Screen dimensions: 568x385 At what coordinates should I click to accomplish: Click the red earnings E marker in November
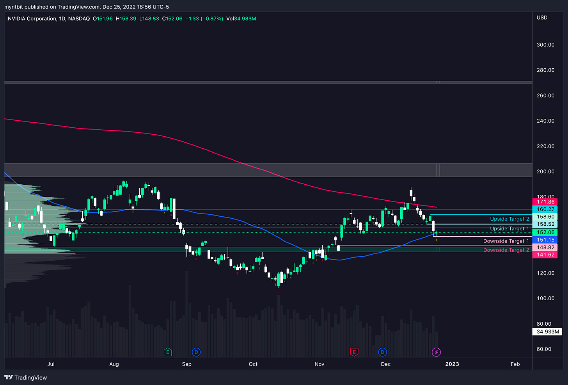[x=354, y=352]
